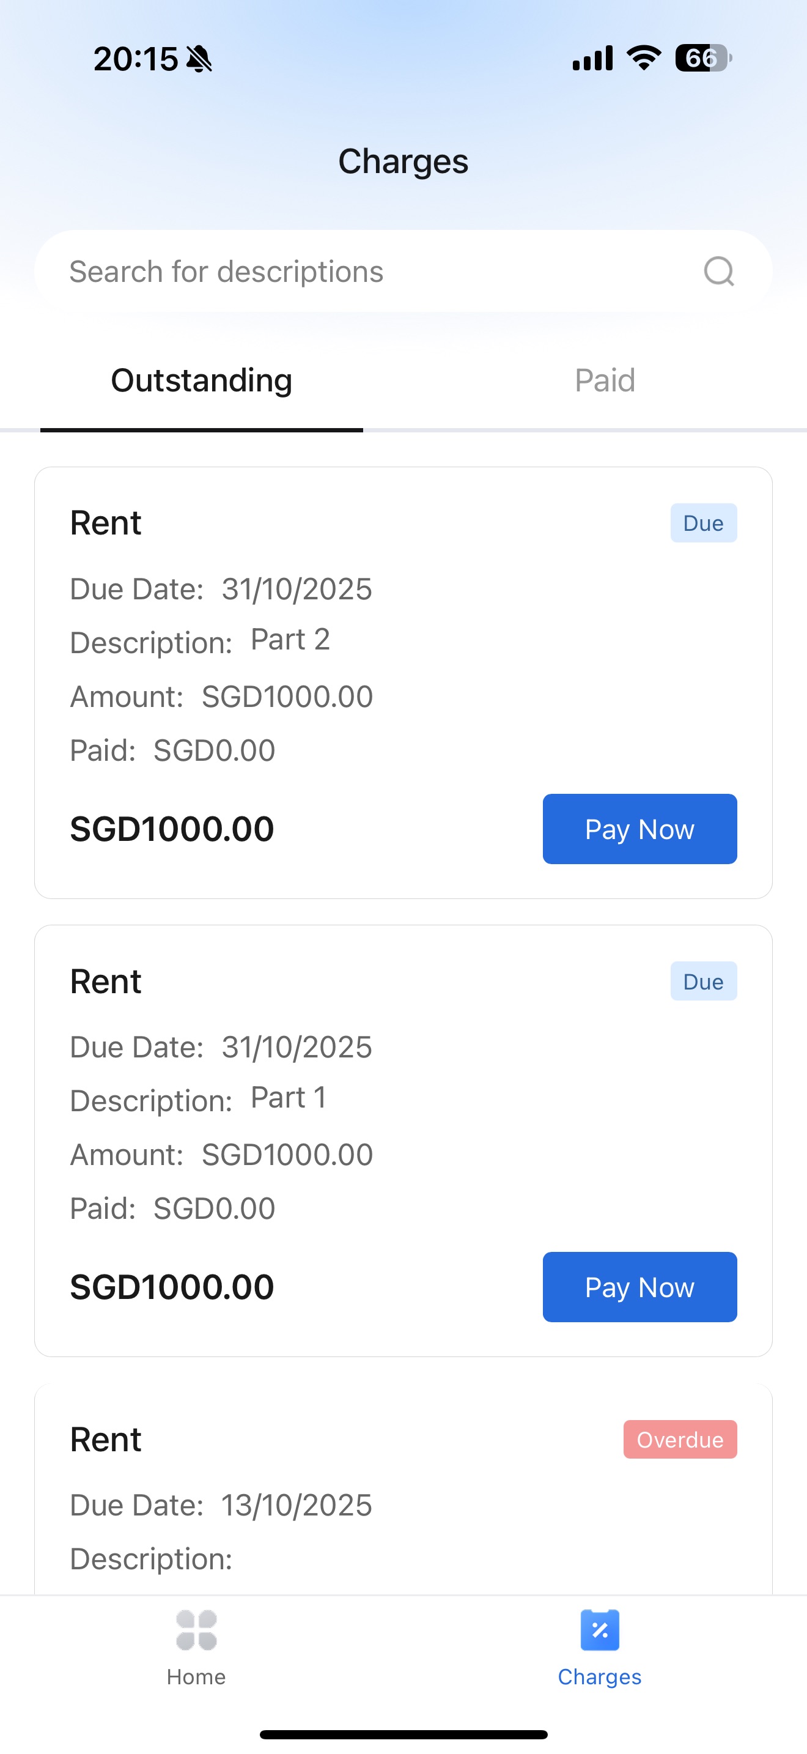The width and height of the screenshot is (807, 1754).
Task: Open the rent charge due 13/10/2025
Action: coord(106,1440)
